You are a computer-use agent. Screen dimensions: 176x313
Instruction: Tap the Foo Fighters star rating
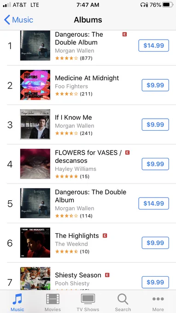click(x=66, y=94)
